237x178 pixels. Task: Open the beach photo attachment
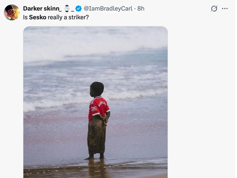(x=95, y=102)
